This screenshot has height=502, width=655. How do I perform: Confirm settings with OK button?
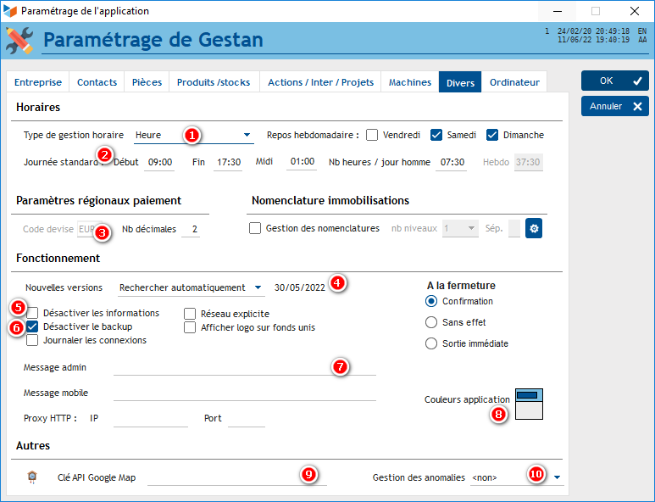pos(614,81)
